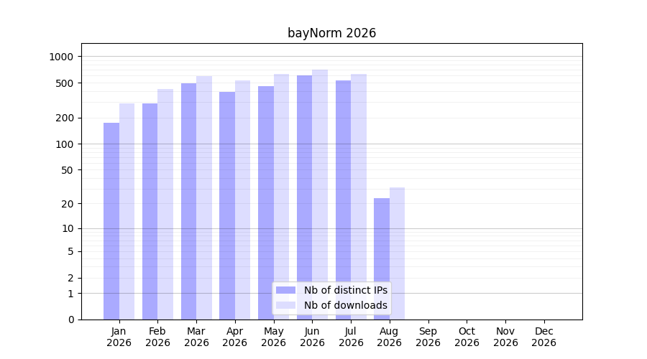Click the Jun 2026 downloads bar
This screenshot has width=647, height=359.
point(320,195)
